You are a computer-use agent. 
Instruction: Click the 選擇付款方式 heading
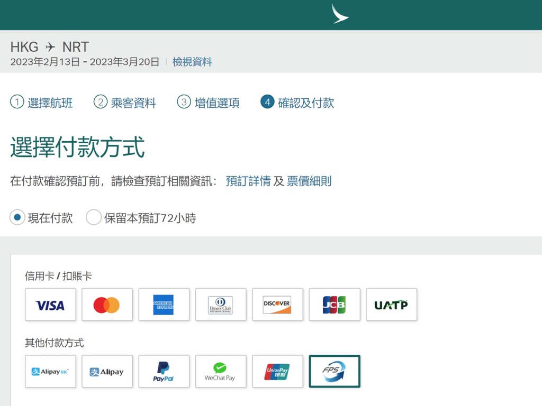pyautogui.click(x=77, y=147)
